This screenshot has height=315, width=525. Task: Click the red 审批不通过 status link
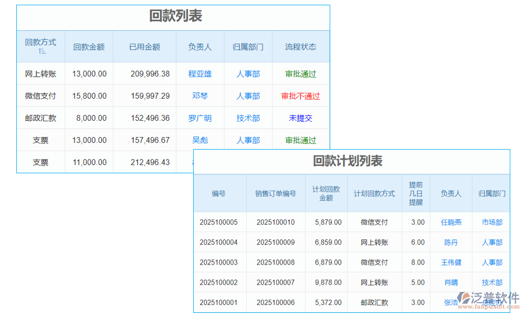[300, 96]
